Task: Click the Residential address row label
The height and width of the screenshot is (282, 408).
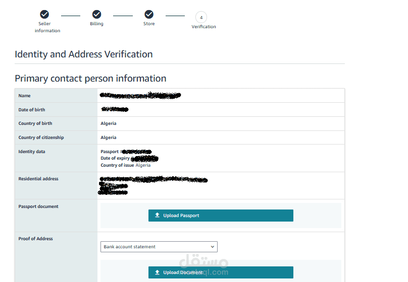Action: click(x=38, y=179)
